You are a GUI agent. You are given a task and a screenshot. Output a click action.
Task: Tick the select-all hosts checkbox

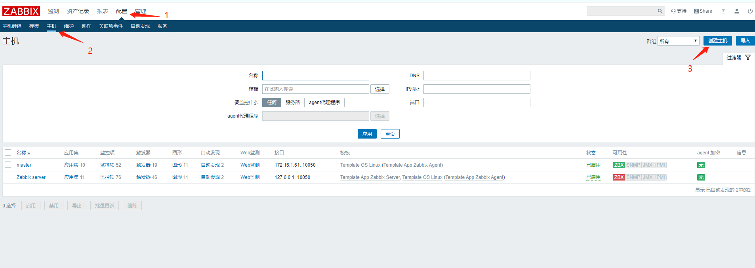coord(8,152)
